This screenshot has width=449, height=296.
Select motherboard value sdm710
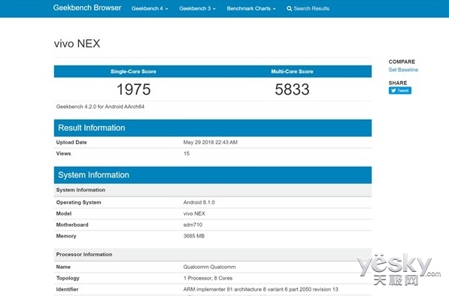(x=193, y=225)
